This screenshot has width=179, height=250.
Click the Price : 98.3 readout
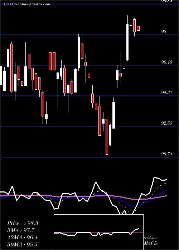click(x=23, y=223)
